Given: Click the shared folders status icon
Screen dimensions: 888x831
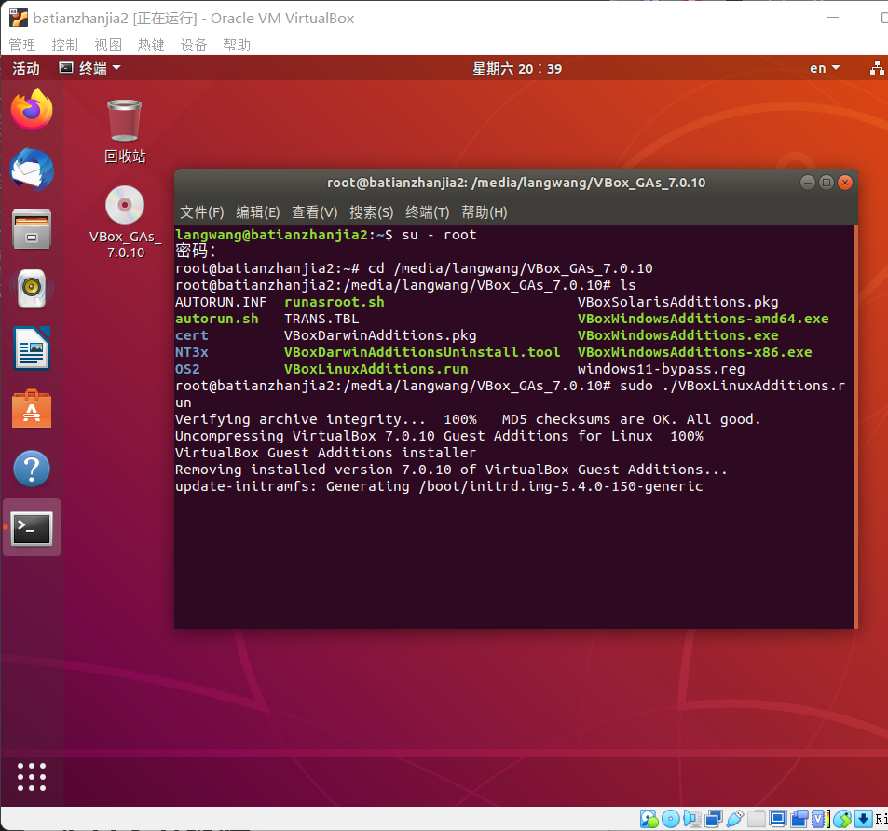Looking at the screenshot, I should click(x=757, y=819).
